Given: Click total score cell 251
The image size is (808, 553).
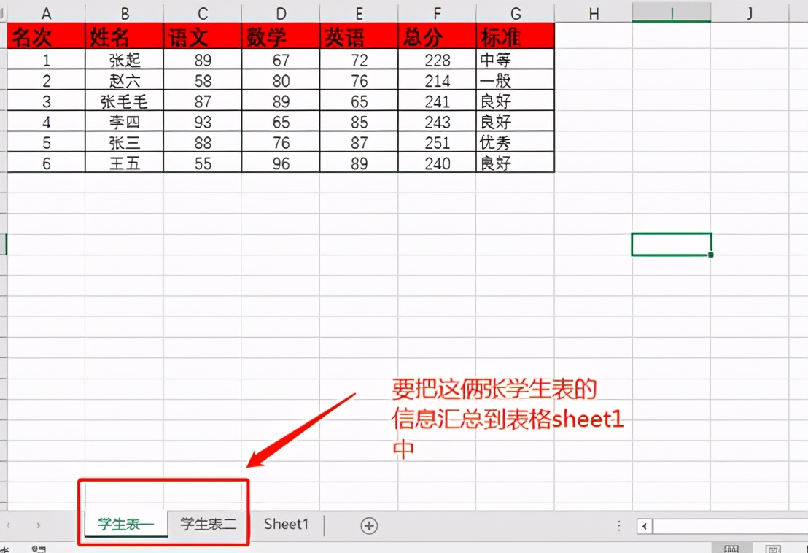Looking at the screenshot, I should 437,142.
